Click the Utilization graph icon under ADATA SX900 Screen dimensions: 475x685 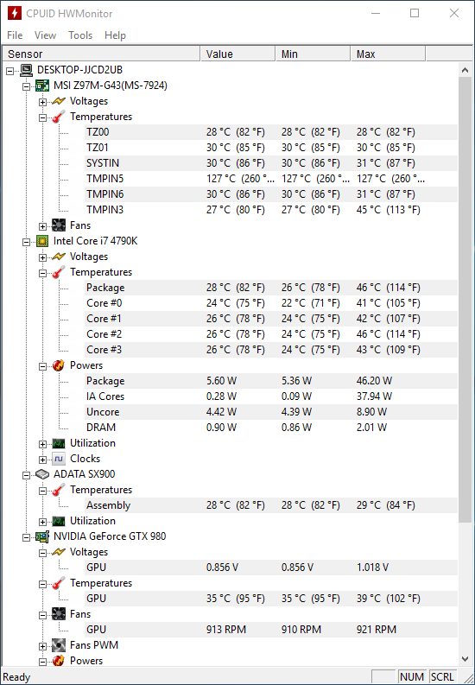click(x=59, y=521)
